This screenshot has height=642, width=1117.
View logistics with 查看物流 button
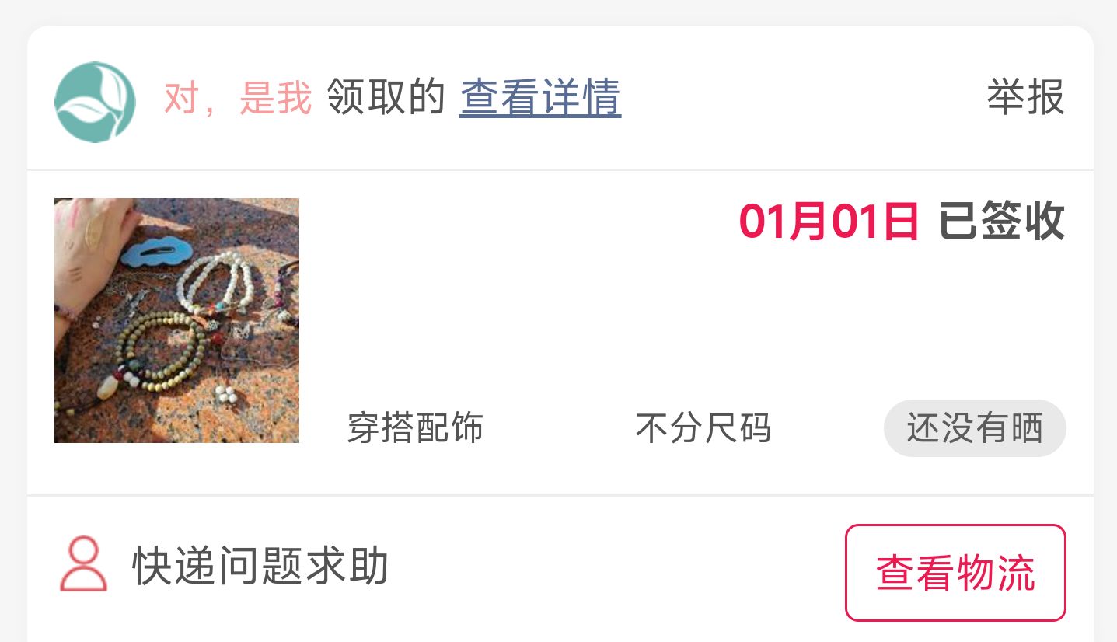pos(955,573)
